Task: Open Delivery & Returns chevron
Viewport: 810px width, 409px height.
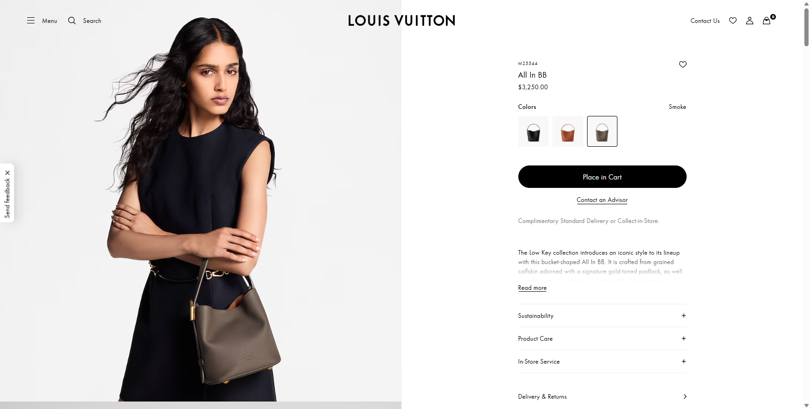Action: coord(685,397)
